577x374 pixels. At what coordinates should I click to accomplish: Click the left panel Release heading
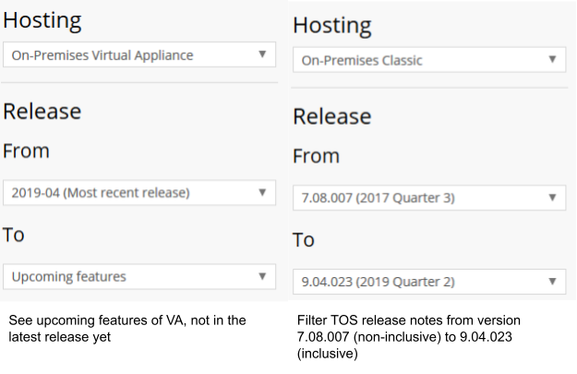pos(42,111)
